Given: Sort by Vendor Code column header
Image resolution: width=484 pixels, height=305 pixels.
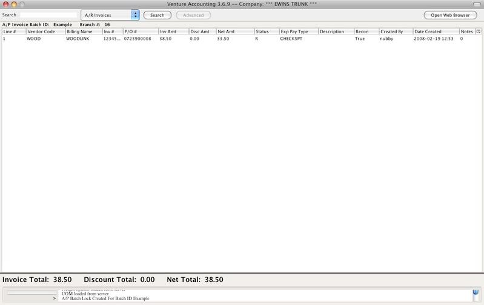Looking at the screenshot, I should (45, 31).
